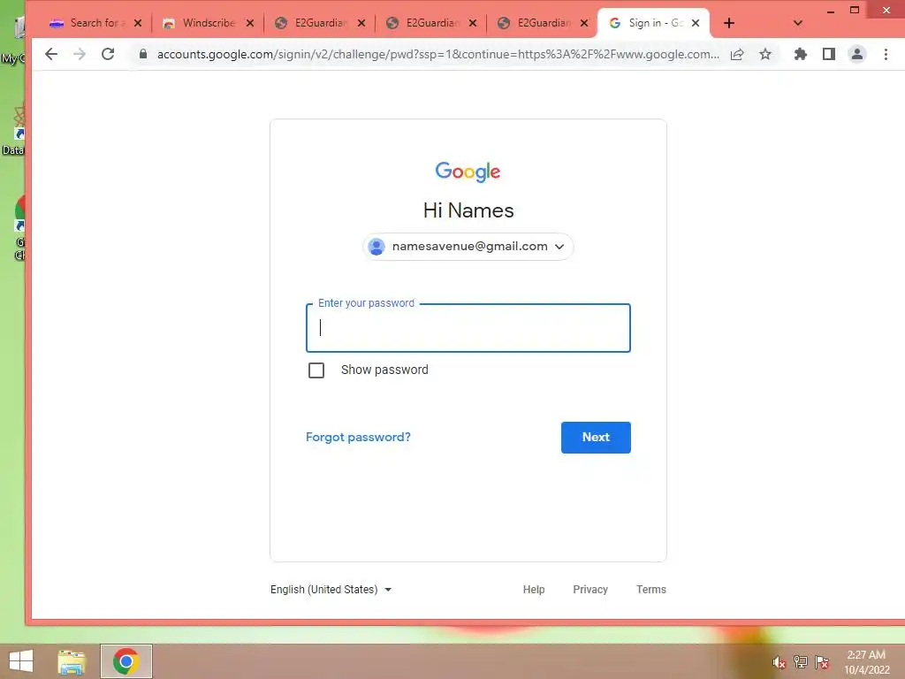Open the namesavenue@gmail.com account switcher
Image resolution: width=905 pixels, height=679 pixels.
(468, 247)
